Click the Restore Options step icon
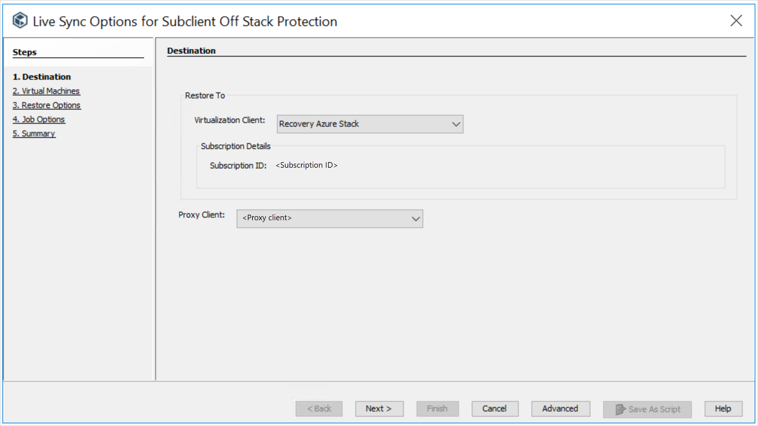Viewport: 758px width, 426px height. [x=47, y=105]
